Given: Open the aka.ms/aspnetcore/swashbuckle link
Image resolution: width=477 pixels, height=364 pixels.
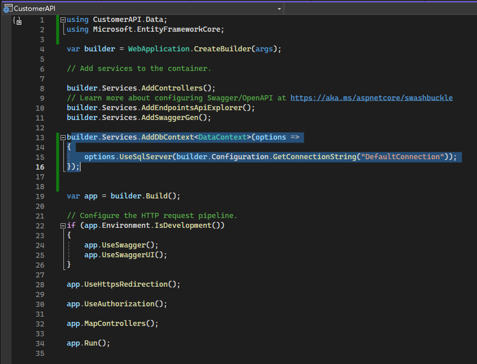Looking at the screenshot, I should click(371, 98).
